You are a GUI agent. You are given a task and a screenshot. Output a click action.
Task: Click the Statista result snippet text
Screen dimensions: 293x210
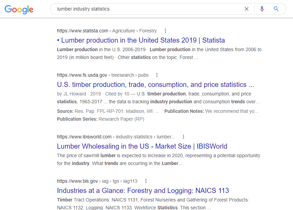point(159,54)
